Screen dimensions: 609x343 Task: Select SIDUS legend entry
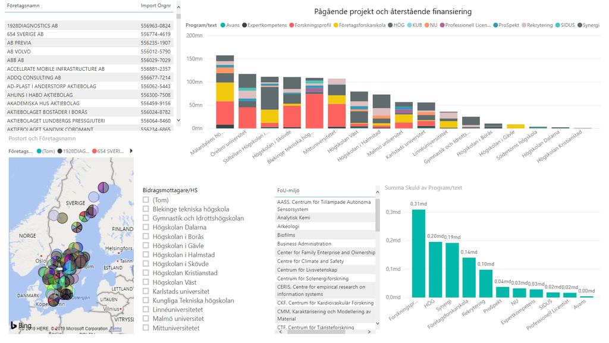click(x=565, y=25)
